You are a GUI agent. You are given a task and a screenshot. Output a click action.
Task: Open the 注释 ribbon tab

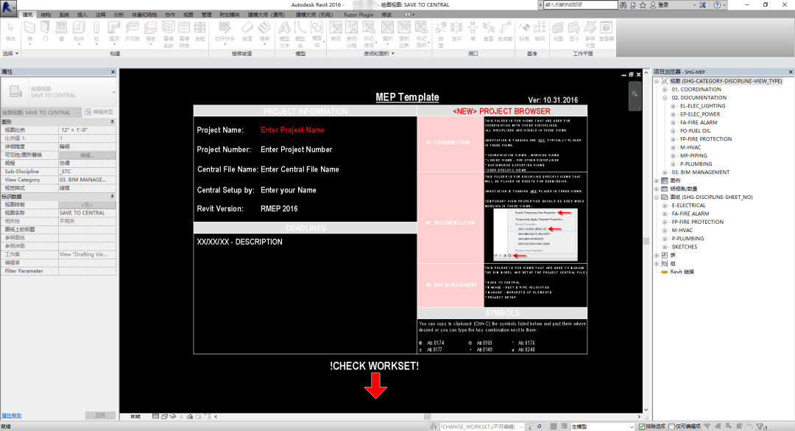pos(100,15)
